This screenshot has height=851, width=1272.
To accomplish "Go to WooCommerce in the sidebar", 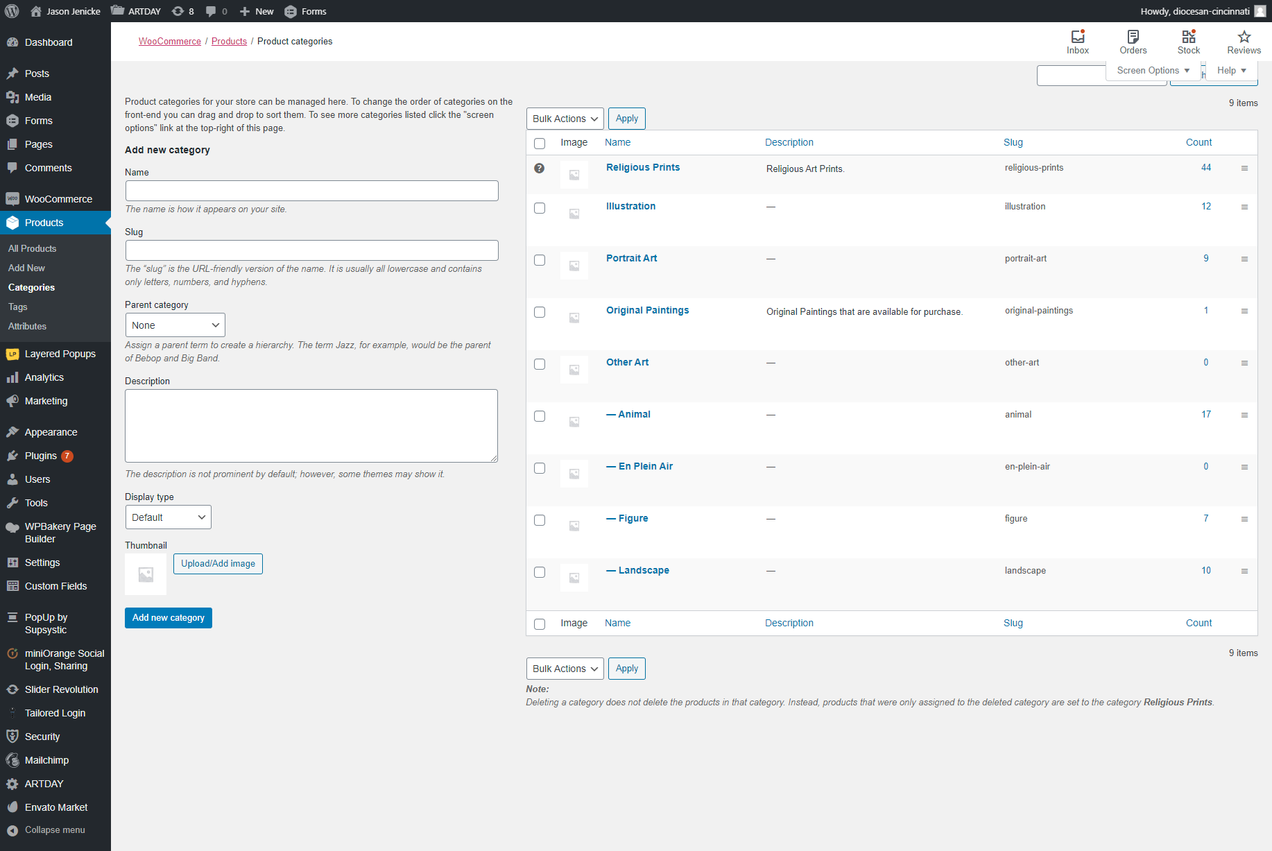I will pos(58,199).
